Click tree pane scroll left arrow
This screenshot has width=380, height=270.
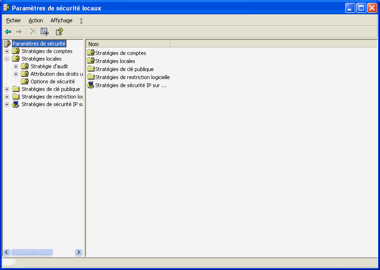point(7,252)
